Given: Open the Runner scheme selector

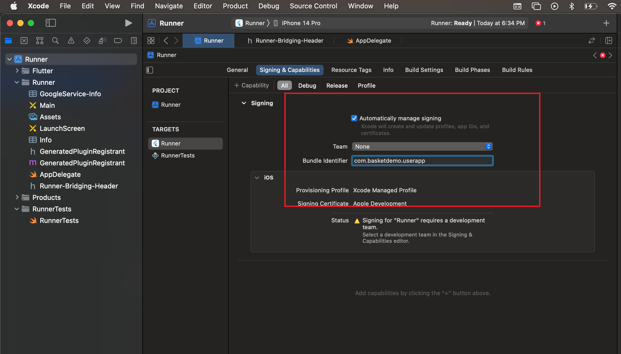Looking at the screenshot, I should pyautogui.click(x=250, y=23).
